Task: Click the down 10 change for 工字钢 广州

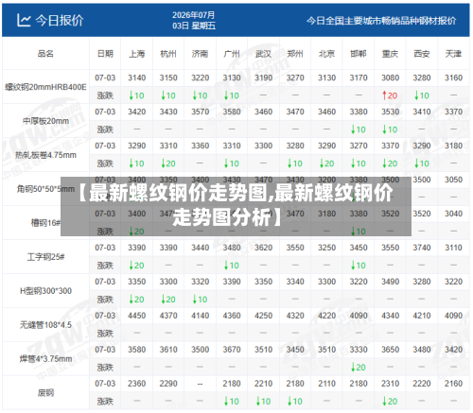Action: coord(232,266)
